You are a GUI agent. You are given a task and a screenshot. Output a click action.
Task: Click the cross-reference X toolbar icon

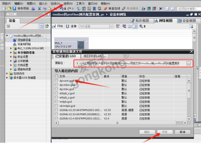[x=160, y=9]
